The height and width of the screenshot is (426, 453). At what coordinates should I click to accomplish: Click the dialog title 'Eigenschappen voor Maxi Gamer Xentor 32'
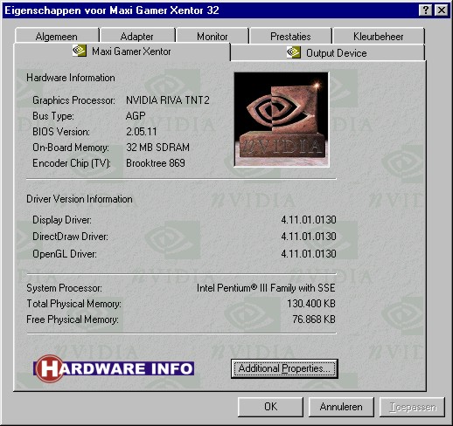pyautogui.click(x=112, y=10)
